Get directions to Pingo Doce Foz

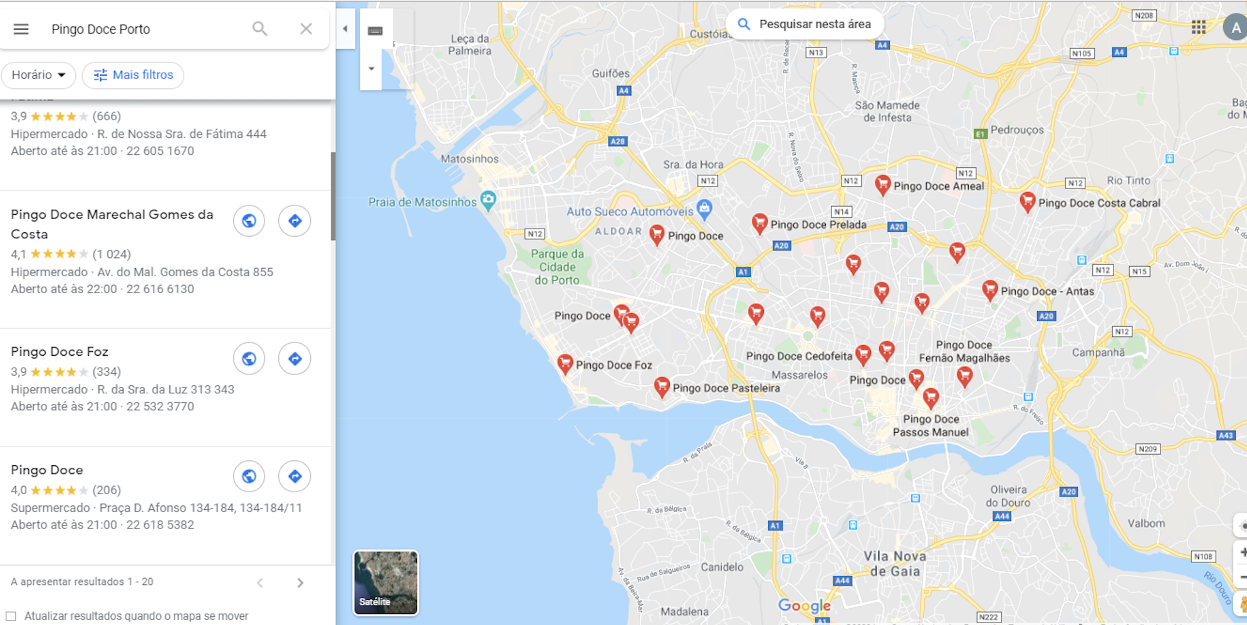click(295, 359)
